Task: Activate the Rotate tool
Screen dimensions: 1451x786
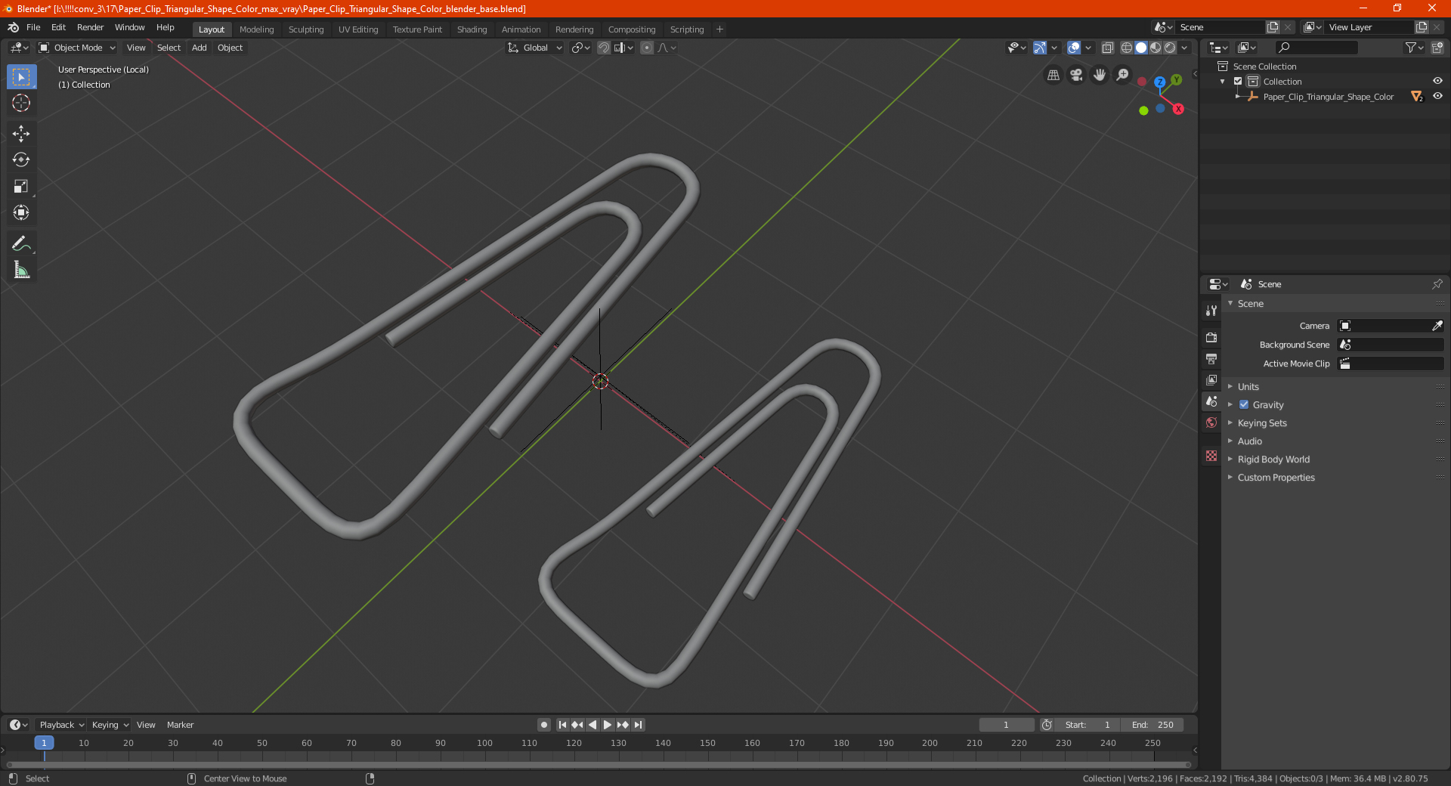Action: pos(21,159)
